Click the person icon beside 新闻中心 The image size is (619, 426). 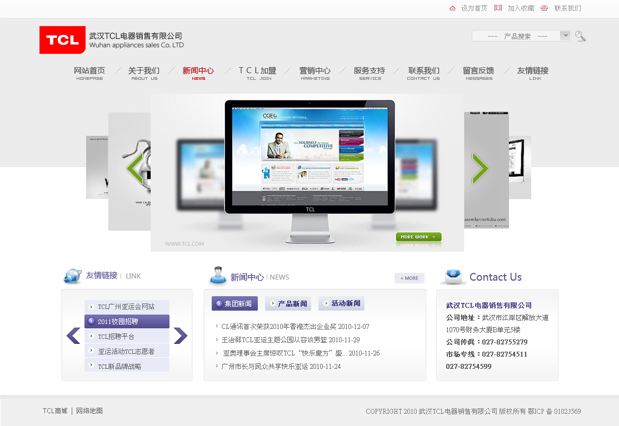click(x=218, y=276)
